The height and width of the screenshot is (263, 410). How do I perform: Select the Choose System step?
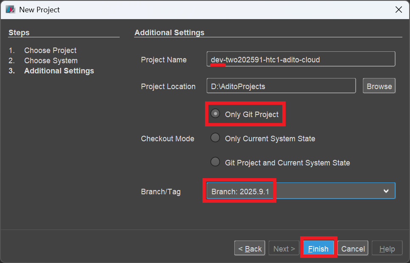[x=51, y=60]
